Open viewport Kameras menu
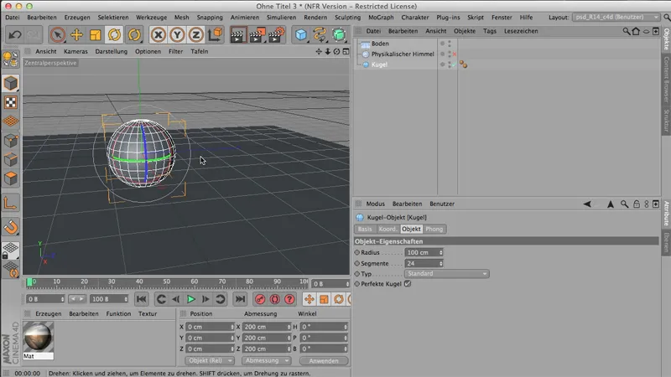This screenshot has width=671, height=377. tap(75, 51)
